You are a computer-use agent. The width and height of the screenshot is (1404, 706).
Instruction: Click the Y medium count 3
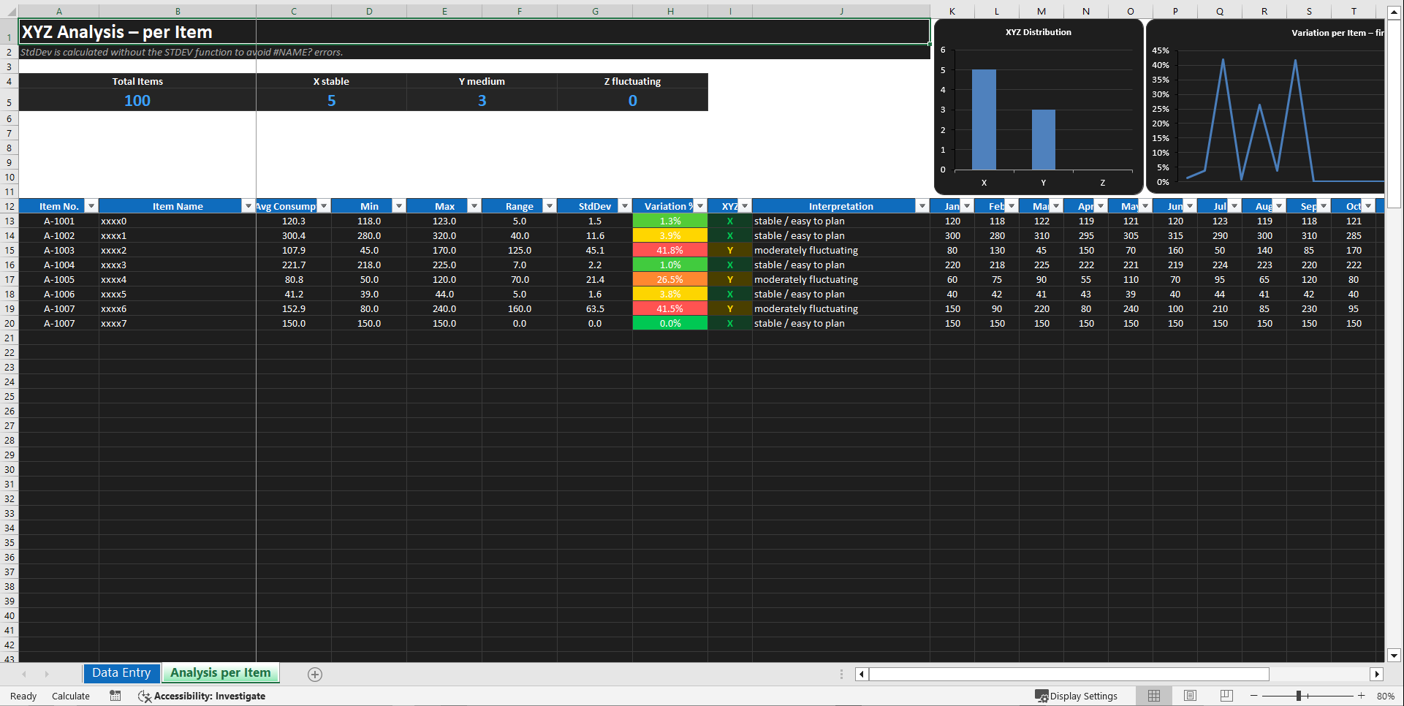482,101
